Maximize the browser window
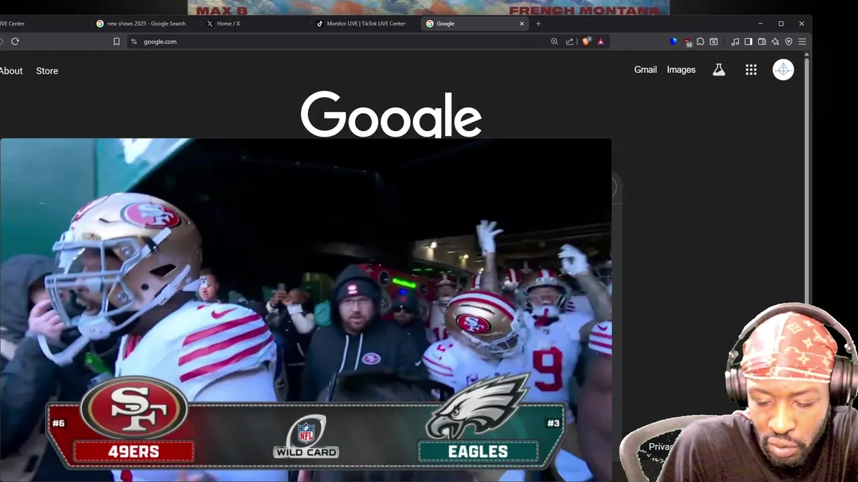This screenshot has height=482, width=858. click(x=781, y=23)
